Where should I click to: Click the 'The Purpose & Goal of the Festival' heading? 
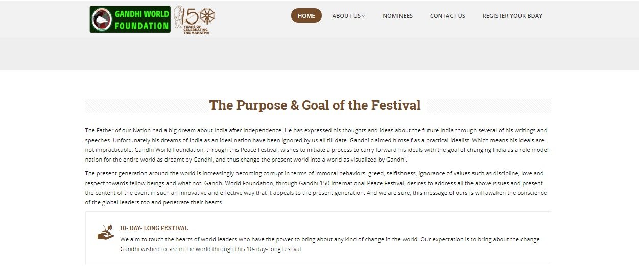(x=315, y=105)
